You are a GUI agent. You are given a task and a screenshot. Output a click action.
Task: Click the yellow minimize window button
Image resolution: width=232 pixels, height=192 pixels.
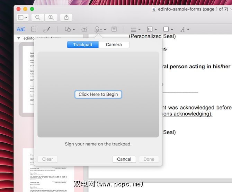25,9
